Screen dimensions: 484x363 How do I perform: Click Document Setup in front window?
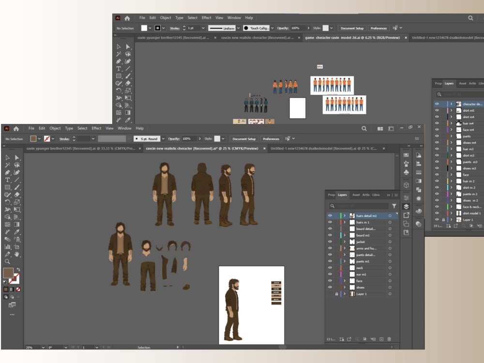click(244, 139)
